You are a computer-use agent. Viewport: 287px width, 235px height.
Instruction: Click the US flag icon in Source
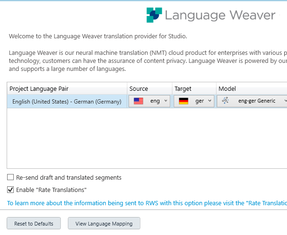pyautogui.click(x=139, y=101)
